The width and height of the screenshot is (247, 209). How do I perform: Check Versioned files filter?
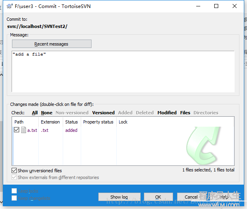104,113
